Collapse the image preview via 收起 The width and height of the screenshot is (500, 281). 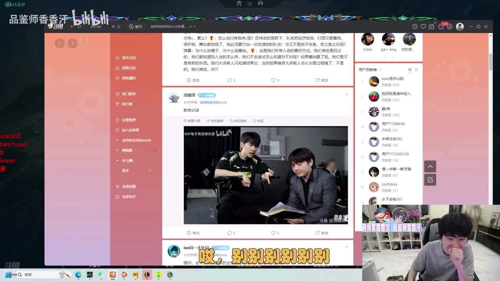(x=259, y=121)
